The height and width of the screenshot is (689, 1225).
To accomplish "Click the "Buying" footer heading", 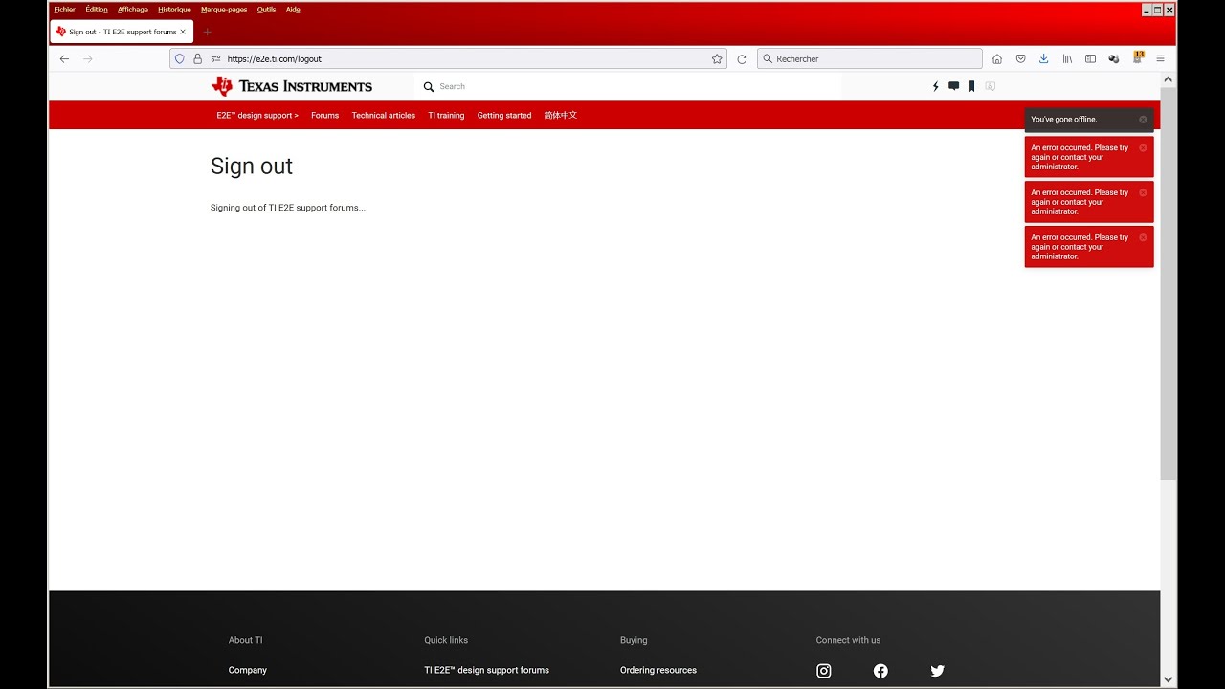I will click(634, 640).
